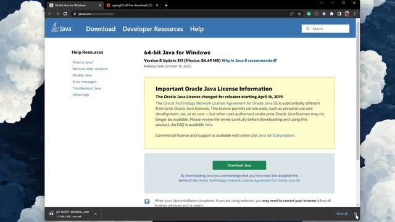Open 'Why is Java 8 recommended' link
The height and width of the screenshot is (222, 395).
point(249,60)
